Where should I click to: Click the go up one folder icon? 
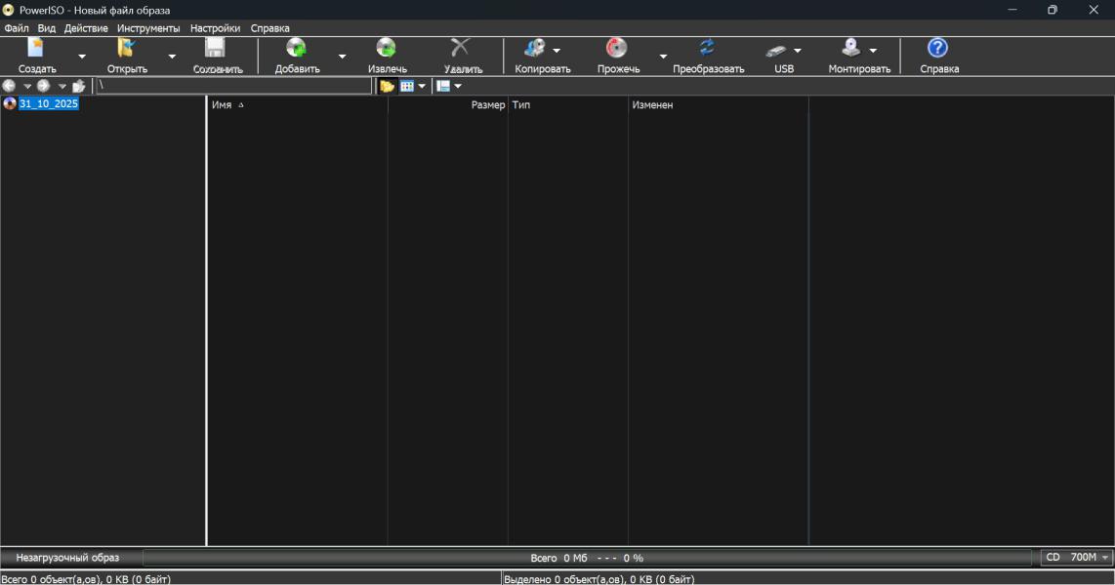coord(79,87)
